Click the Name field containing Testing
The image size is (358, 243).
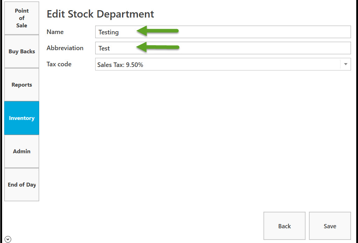[223, 32]
